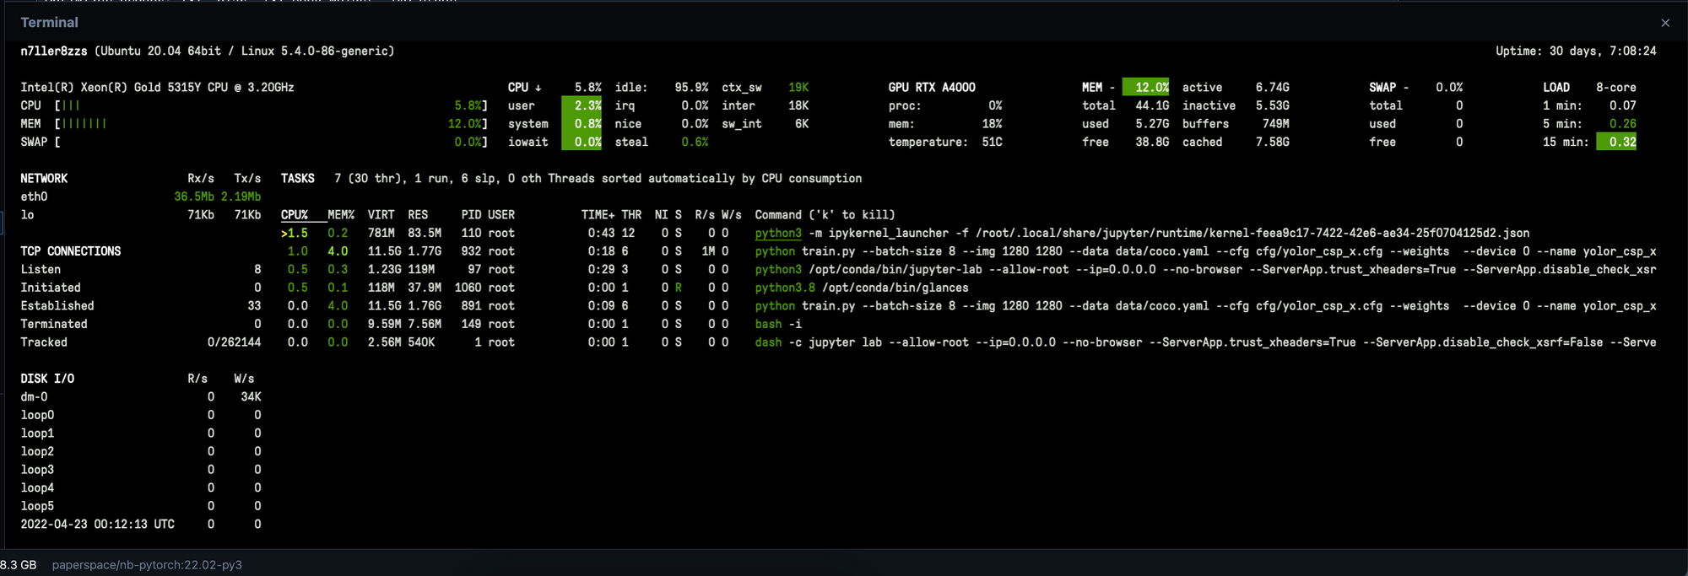Click the 8.3 GB status bar indicator
The width and height of the screenshot is (1688, 576).
[19, 565]
